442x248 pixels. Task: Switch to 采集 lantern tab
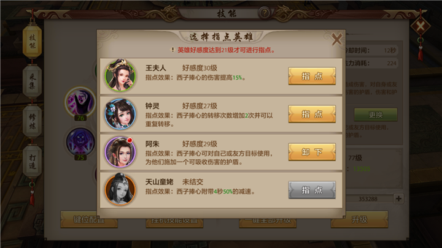(32, 81)
